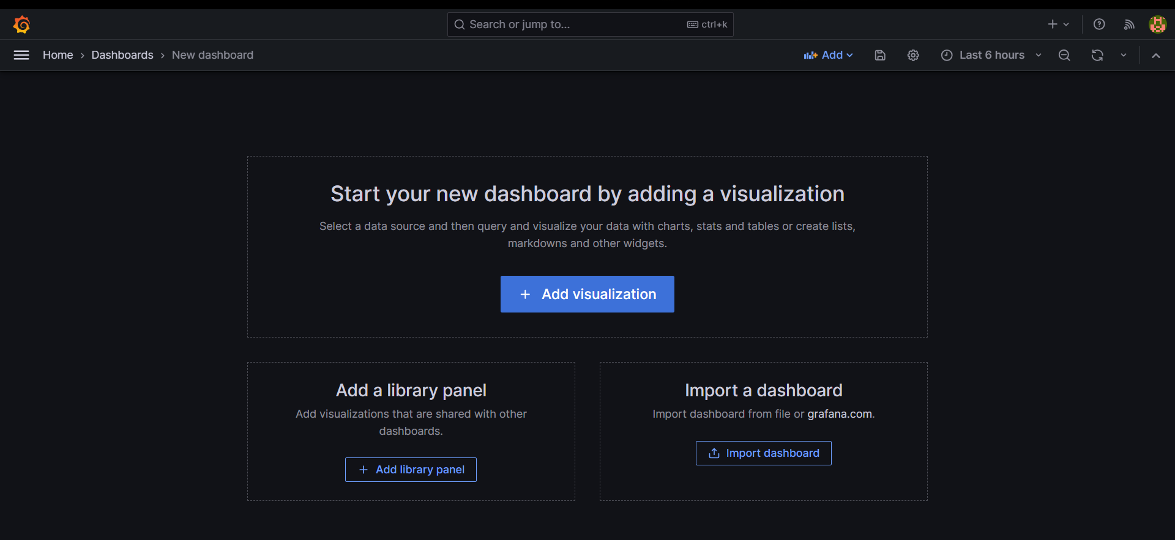The width and height of the screenshot is (1175, 540).
Task: Follow the grafana.com link
Action: coord(840,414)
